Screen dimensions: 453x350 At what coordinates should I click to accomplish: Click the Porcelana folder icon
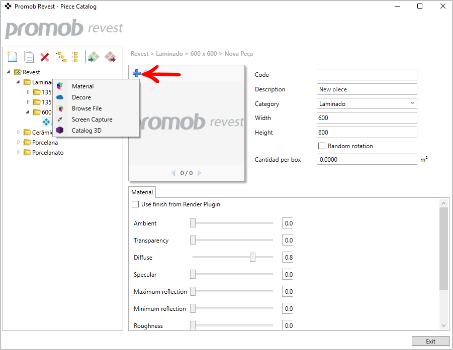27,142
